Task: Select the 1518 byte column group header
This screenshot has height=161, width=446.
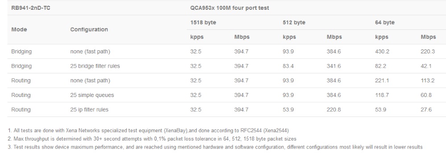Action: click(203, 22)
